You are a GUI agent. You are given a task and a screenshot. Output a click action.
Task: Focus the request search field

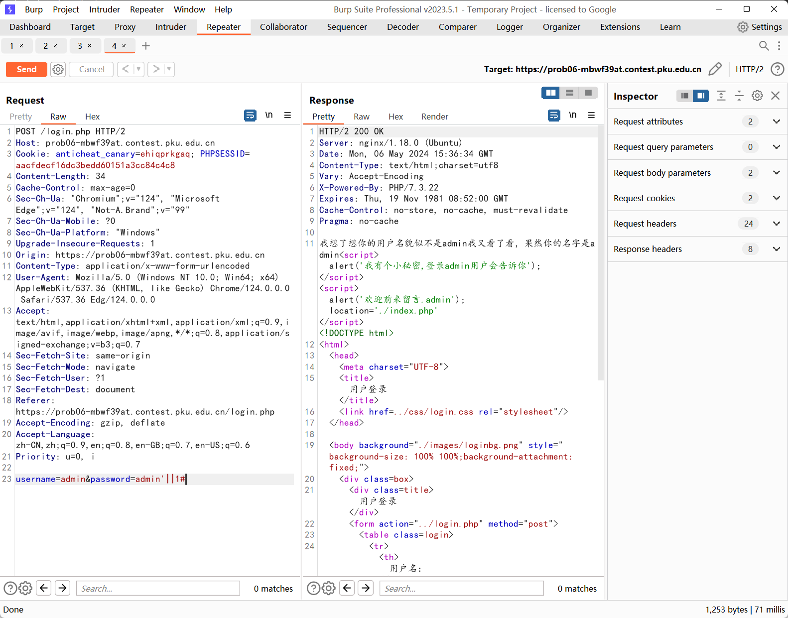(158, 588)
